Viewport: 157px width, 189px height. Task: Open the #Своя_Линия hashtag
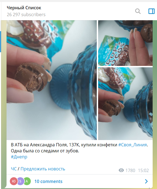[133, 145]
